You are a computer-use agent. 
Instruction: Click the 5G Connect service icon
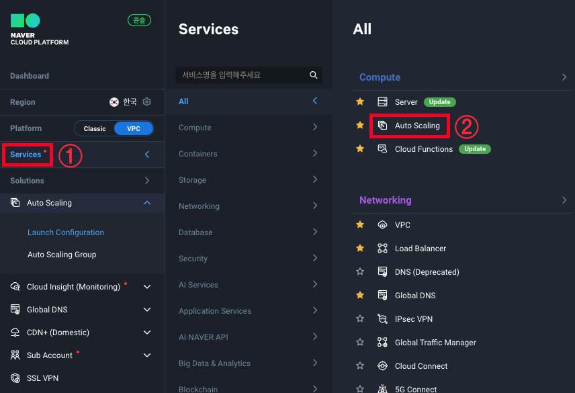(x=382, y=388)
